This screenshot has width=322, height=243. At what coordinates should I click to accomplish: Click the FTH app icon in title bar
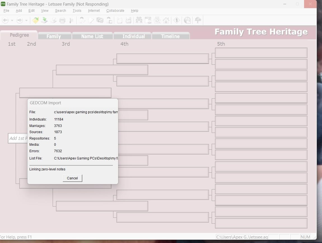point(3,4)
